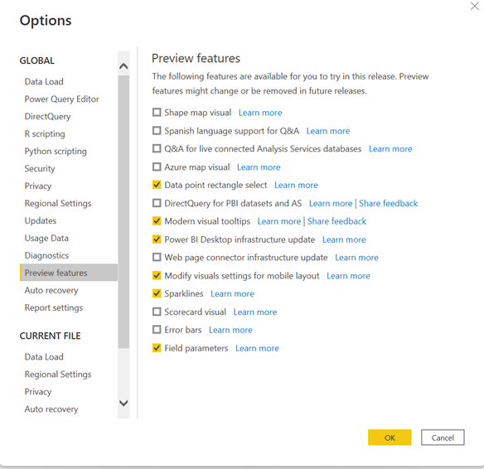The height and width of the screenshot is (469, 484).
Task: Open R scripting settings
Action: pyautogui.click(x=69, y=133)
